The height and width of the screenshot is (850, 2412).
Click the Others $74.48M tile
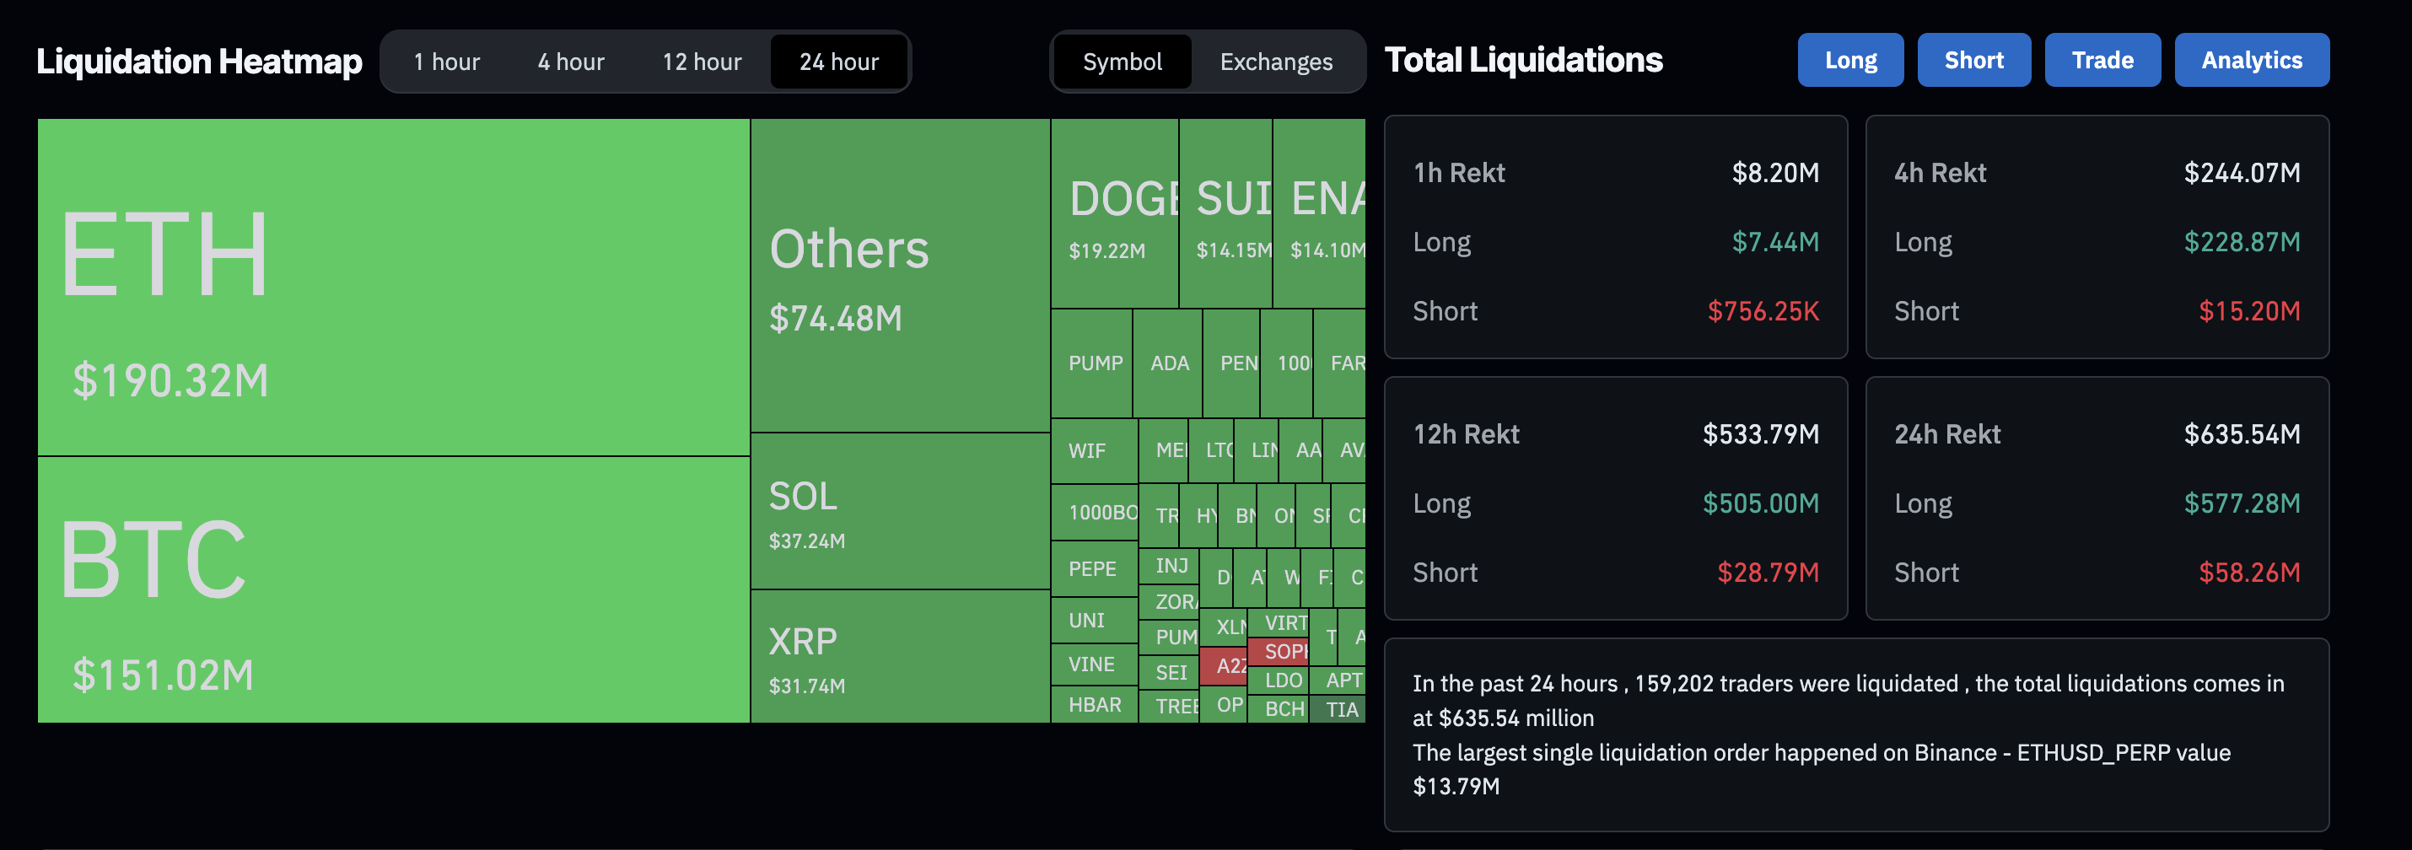point(899,275)
